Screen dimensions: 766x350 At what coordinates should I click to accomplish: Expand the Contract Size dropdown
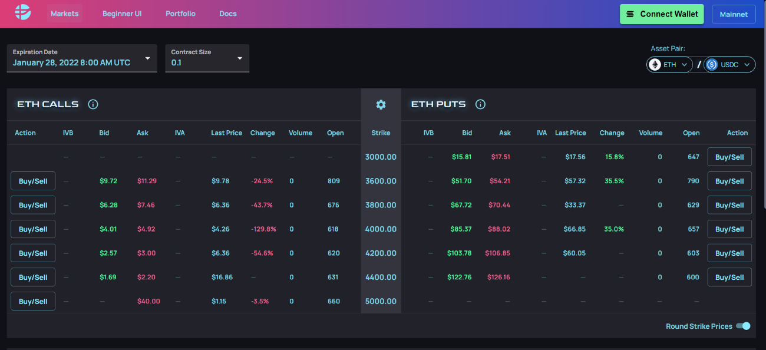(x=240, y=58)
